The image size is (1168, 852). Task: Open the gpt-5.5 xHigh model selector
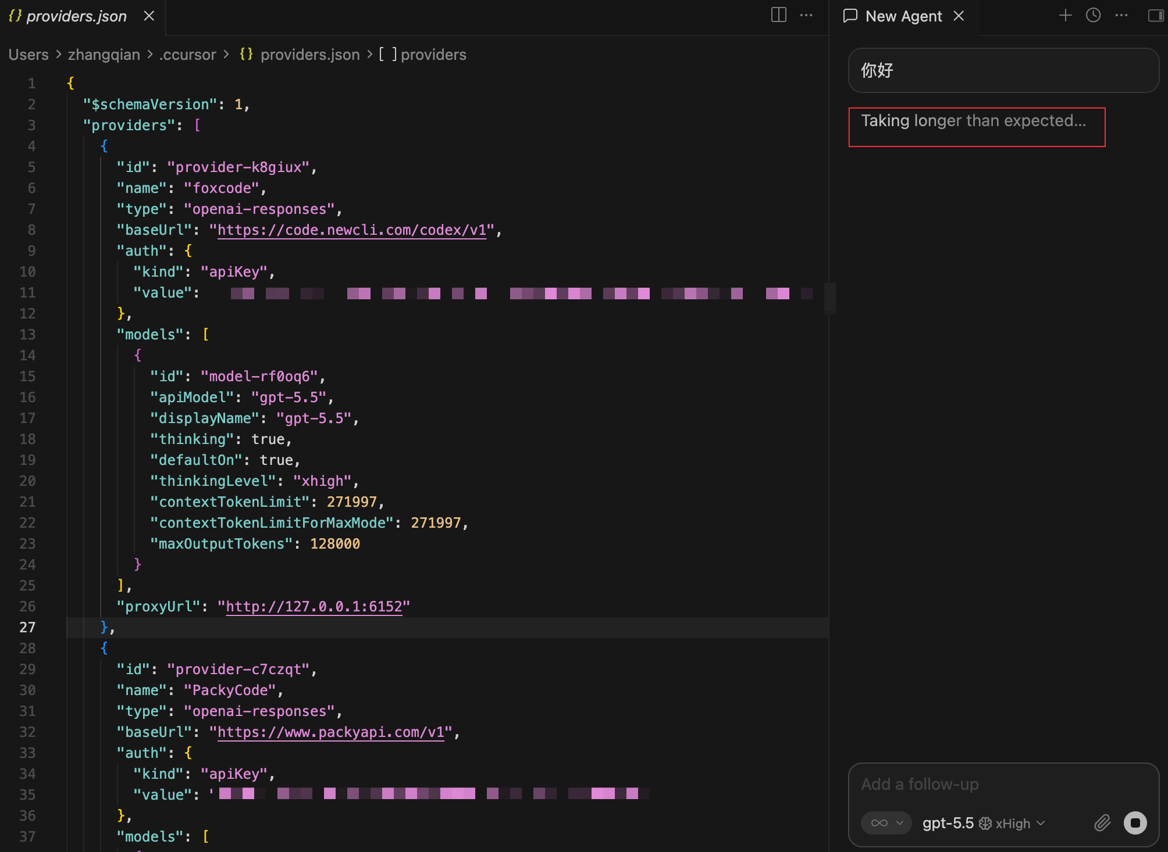(x=984, y=823)
